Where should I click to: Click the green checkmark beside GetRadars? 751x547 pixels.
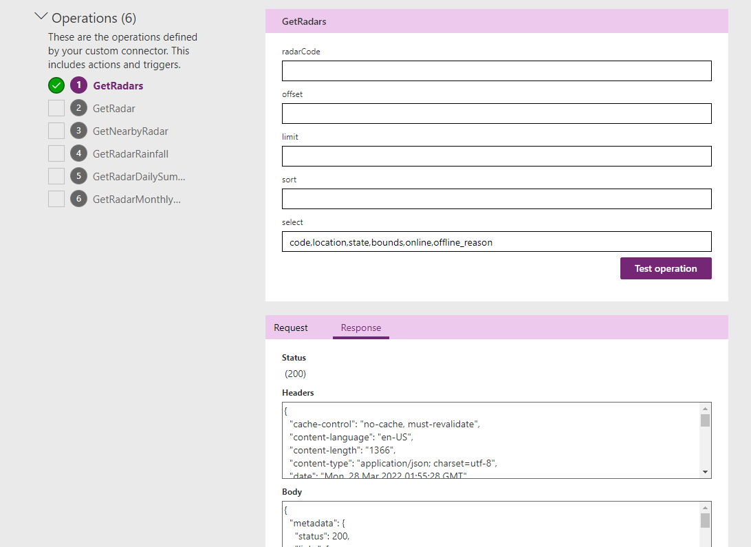click(56, 86)
